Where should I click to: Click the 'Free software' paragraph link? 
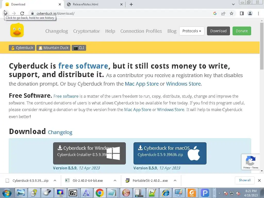[66, 96]
